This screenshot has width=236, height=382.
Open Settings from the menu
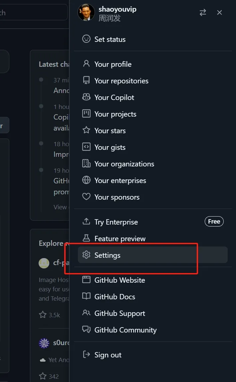click(107, 255)
